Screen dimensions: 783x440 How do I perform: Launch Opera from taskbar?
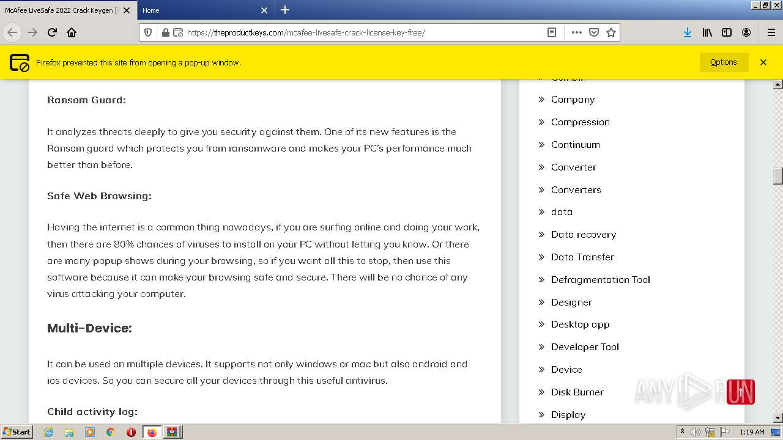point(131,432)
